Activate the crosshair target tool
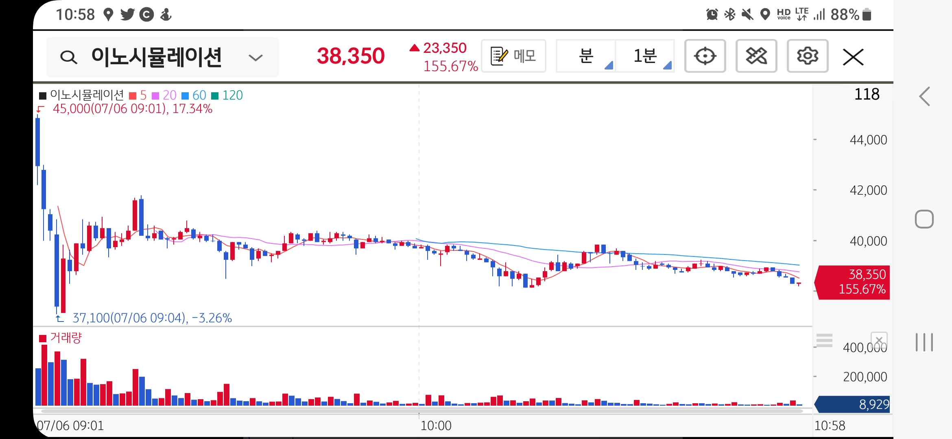 coord(705,56)
